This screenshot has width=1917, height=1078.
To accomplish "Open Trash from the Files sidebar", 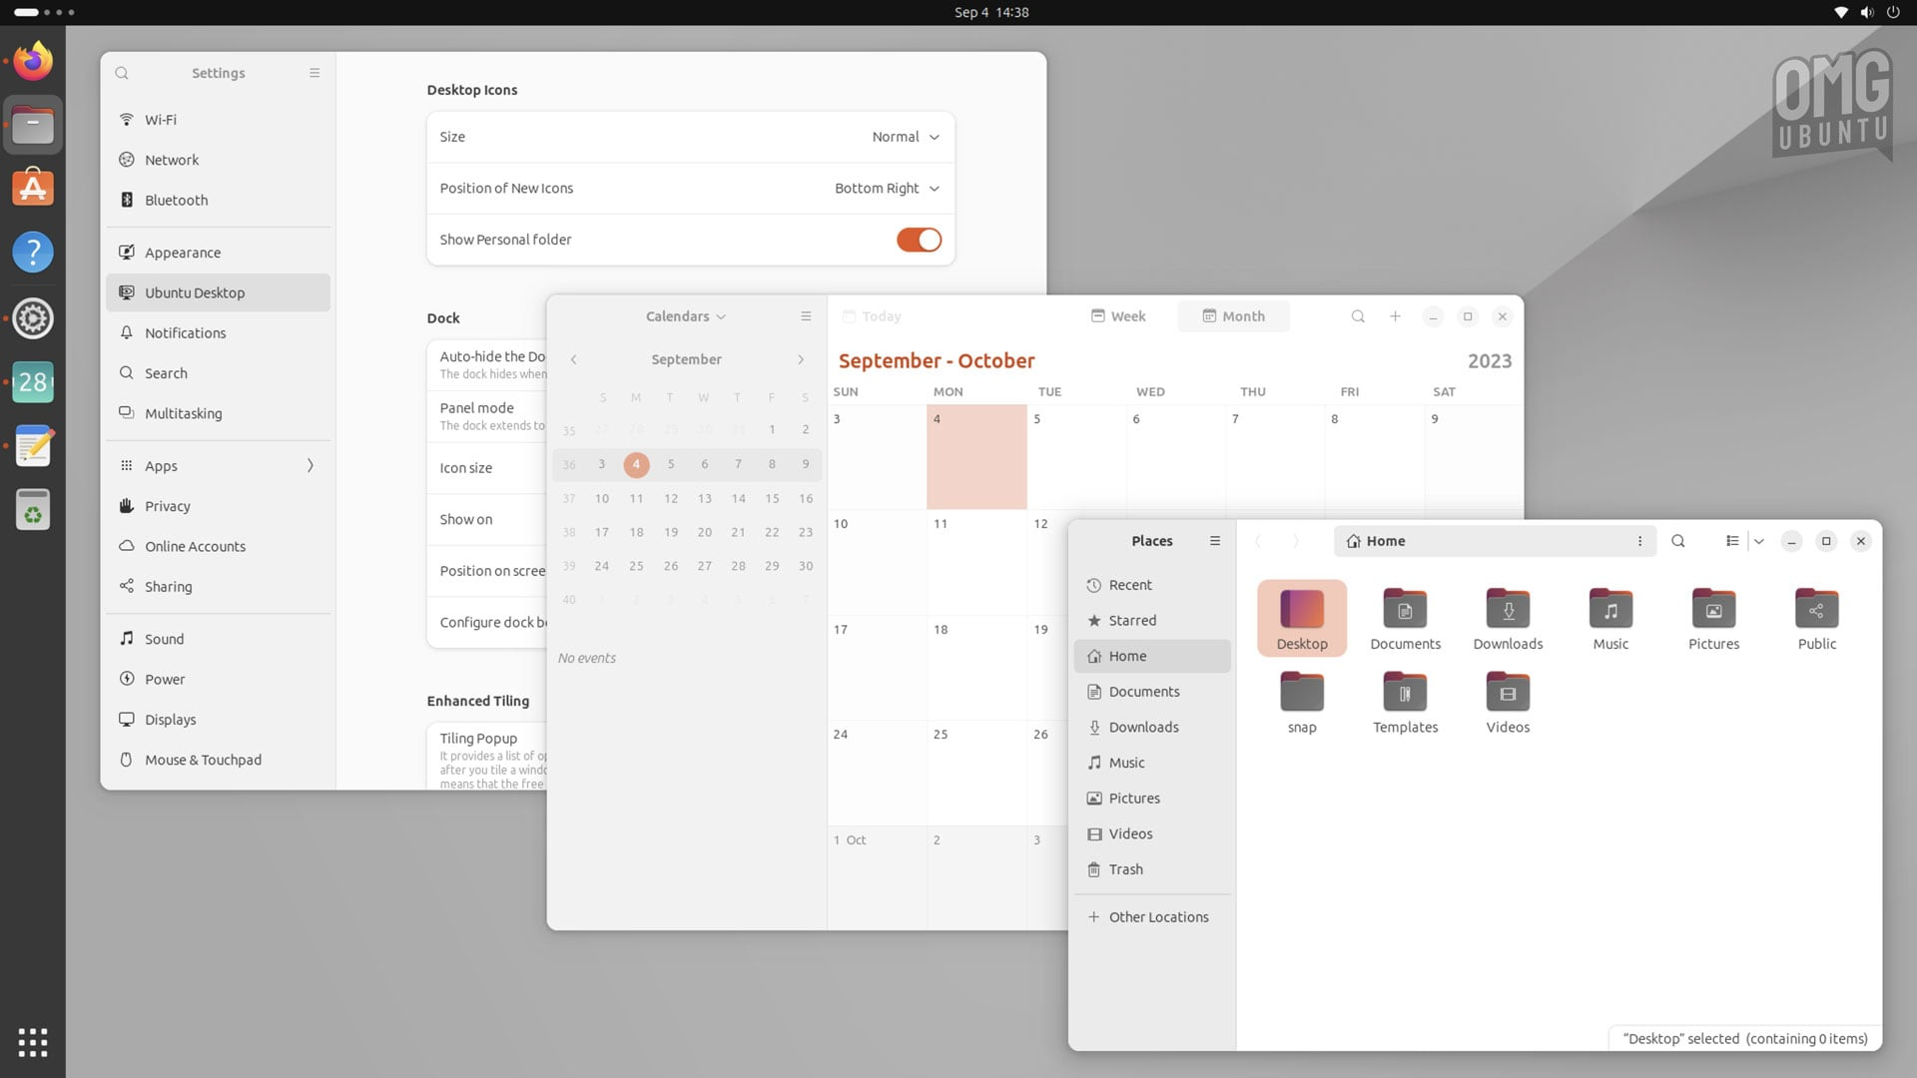I will pyautogui.click(x=1125, y=868).
